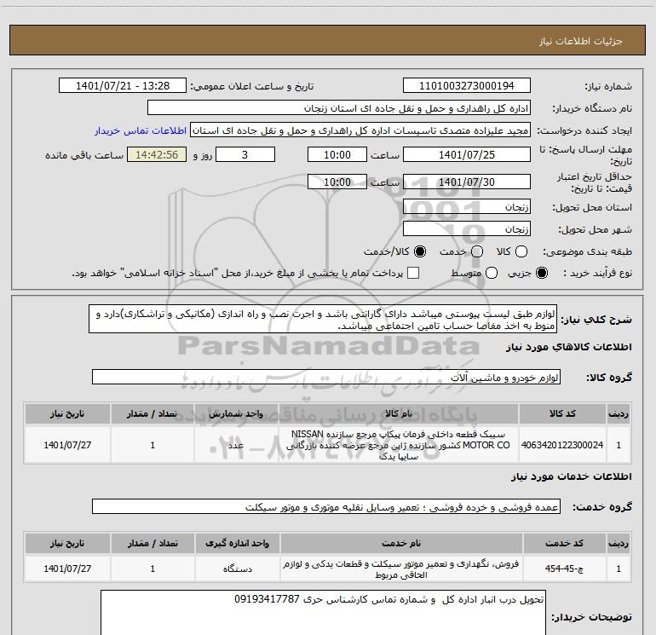Click goods code 4063420122300024 cell

point(562,445)
